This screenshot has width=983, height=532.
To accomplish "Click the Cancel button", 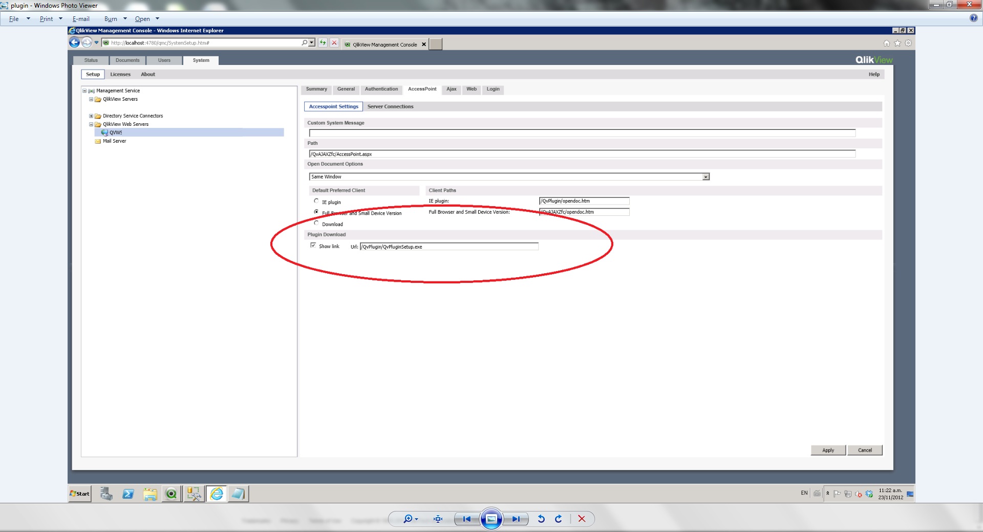I will click(865, 450).
